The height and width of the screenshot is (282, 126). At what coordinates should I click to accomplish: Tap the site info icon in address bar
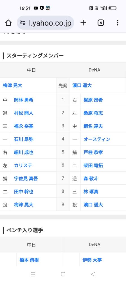(22, 23)
